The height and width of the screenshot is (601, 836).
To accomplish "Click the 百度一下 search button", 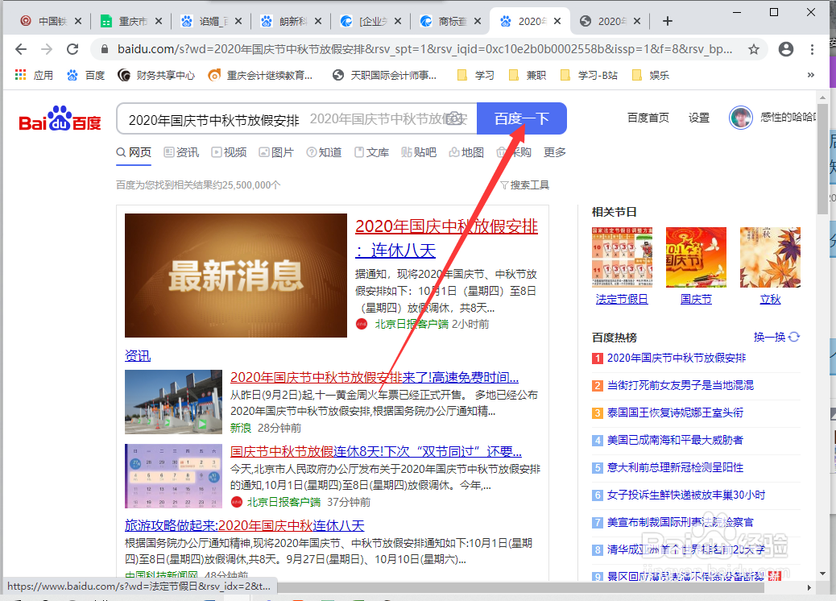I will point(521,118).
